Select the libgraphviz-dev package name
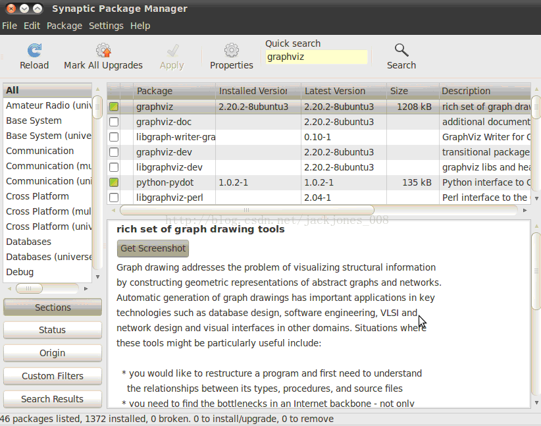The image size is (541, 426). pyautogui.click(x=169, y=167)
